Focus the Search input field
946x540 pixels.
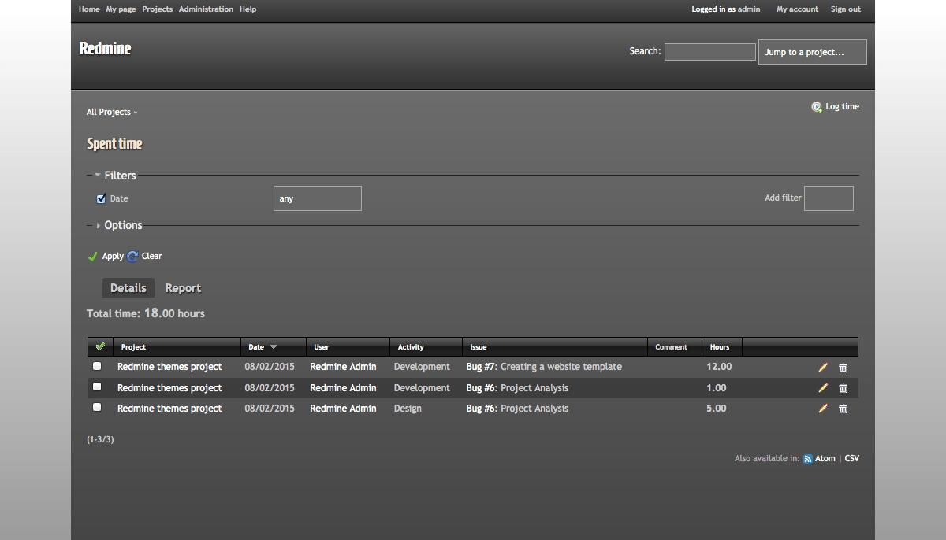point(710,52)
